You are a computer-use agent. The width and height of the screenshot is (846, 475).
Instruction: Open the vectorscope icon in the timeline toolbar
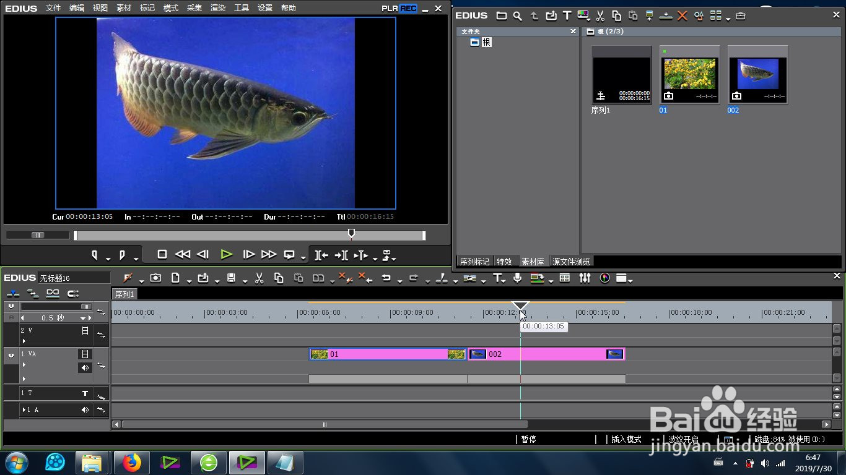click(604, 278)
